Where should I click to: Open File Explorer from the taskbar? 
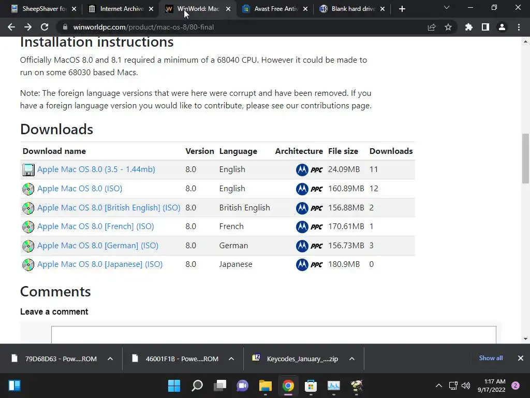point(266,386)
